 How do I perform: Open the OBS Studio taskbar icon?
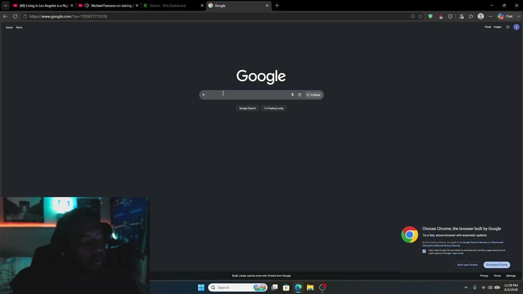322,287
